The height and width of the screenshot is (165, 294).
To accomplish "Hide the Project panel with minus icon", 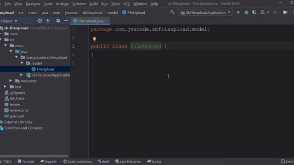I will pos(66,21).
